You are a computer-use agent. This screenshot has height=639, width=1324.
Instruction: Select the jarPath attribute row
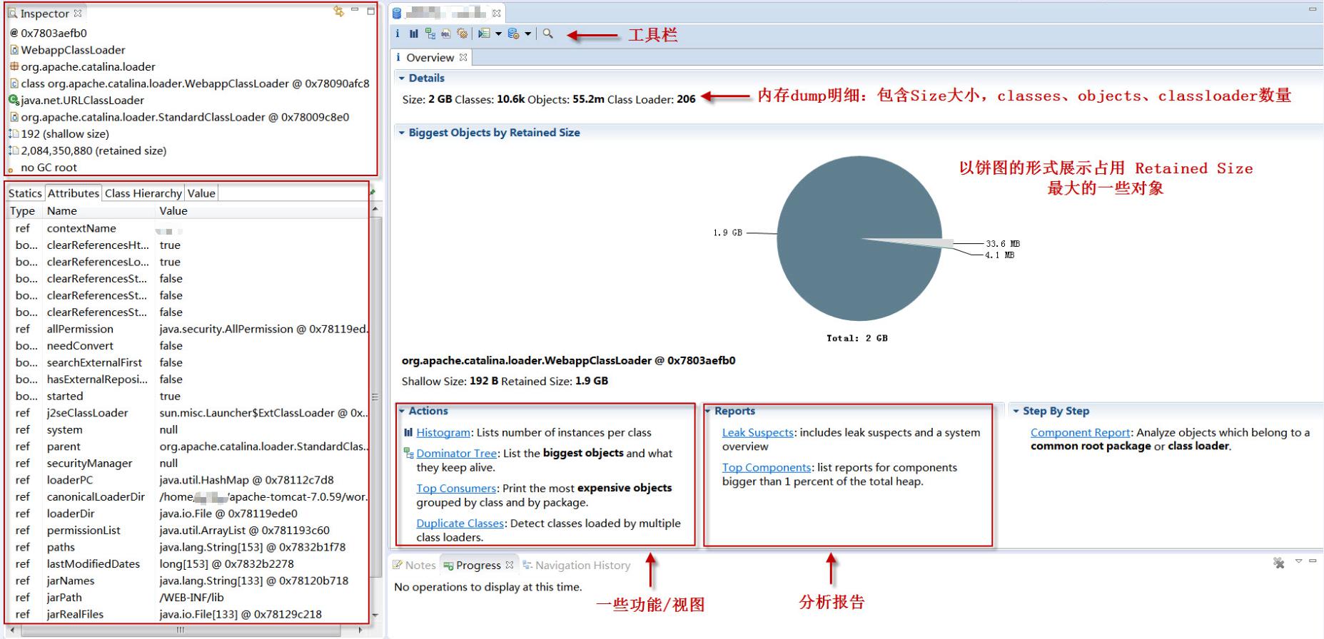pos(188,598)
